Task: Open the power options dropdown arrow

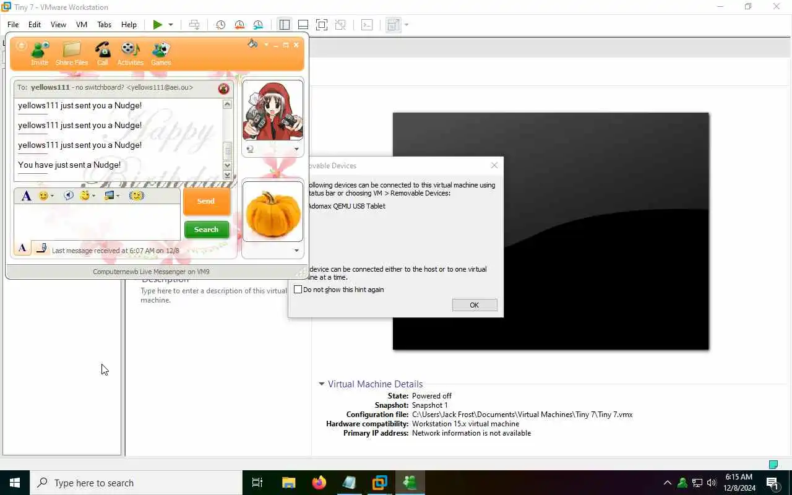Action: (171, 25)
